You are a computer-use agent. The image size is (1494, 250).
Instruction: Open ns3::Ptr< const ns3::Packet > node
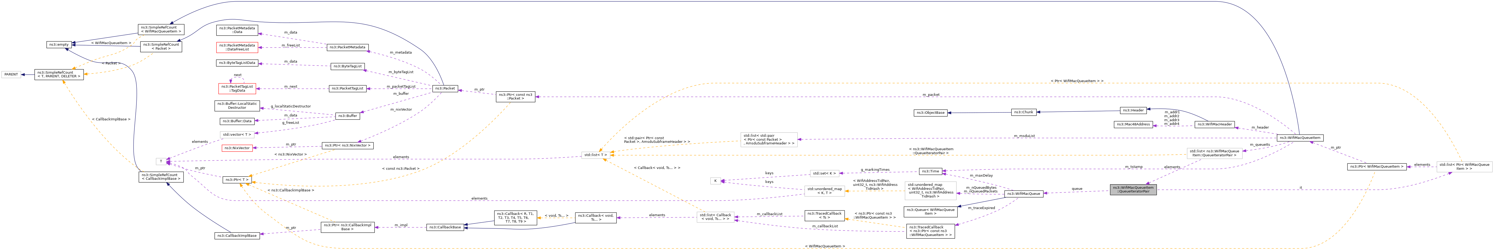click(516, 97)
